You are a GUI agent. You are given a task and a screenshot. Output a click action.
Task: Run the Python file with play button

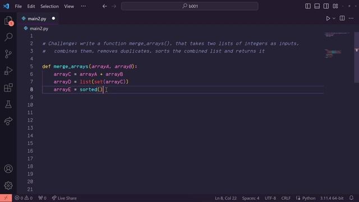coord(328,19)
